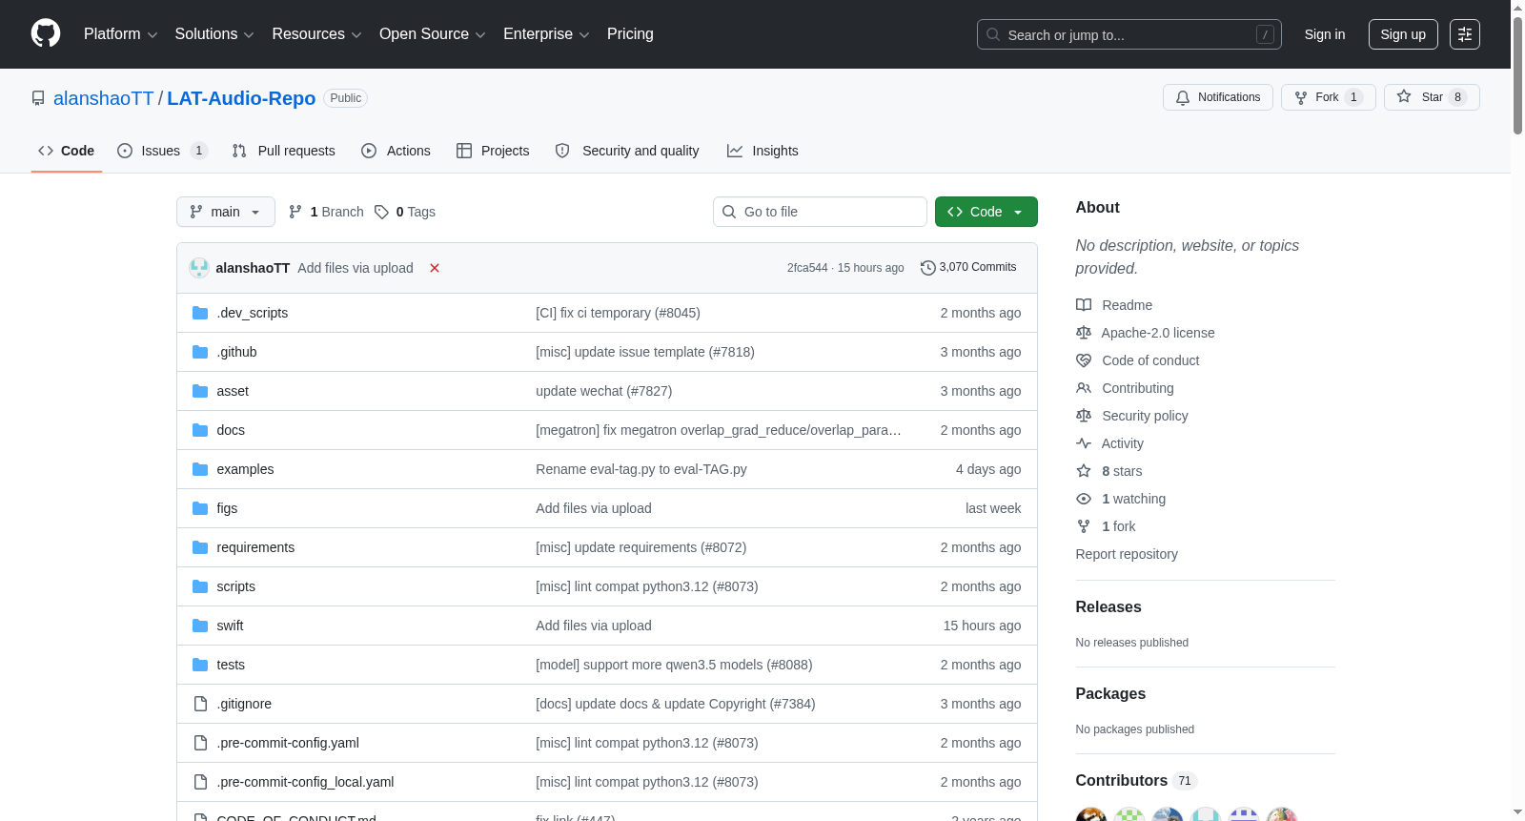This screenshot has height=821, width=1525.
Task: Open .pre-commit-config.yaml file
Action: click(288, 743)
